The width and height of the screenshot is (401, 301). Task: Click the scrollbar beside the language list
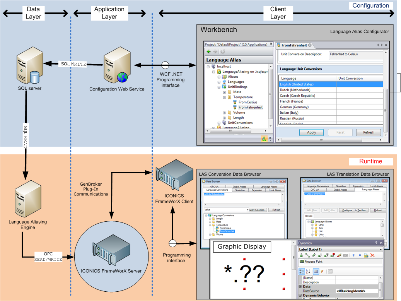(x=386, y=110)
